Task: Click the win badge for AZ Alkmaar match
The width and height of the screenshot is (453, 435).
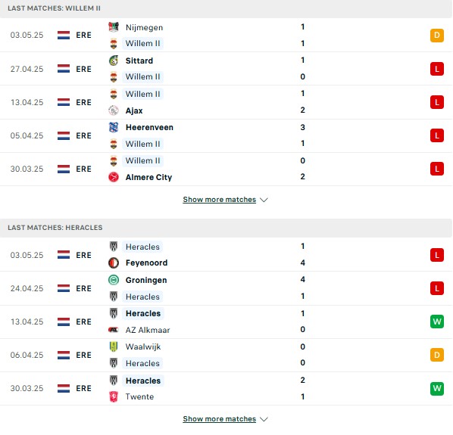Action: [437, 322]
